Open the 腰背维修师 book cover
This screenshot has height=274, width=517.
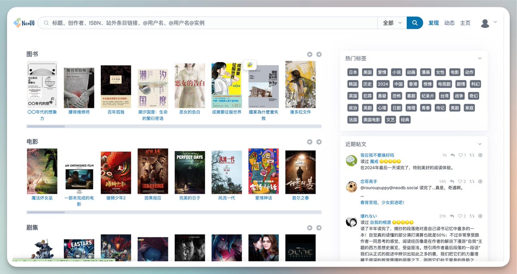pyautogui.click(x=79, y=88)
